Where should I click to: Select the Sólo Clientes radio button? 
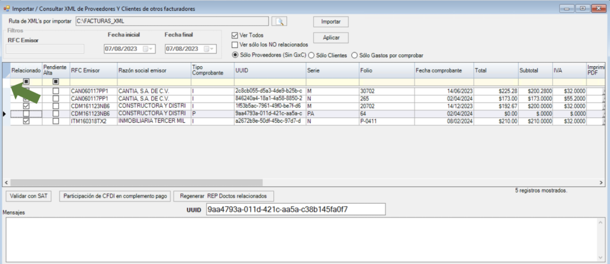pyautogui.click(x=311, y=55)
